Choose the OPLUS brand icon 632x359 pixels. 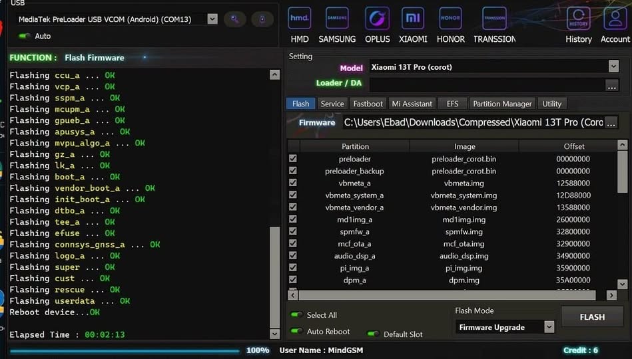377,19
